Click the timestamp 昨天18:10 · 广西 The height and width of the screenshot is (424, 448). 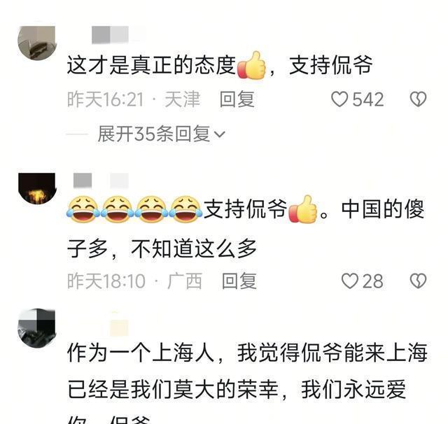135,281
